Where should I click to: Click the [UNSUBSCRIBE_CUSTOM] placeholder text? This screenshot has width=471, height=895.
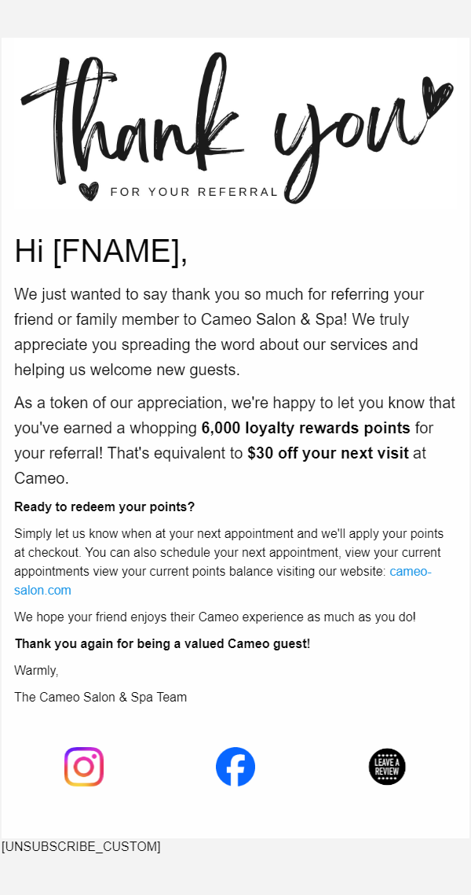[81, 846]
